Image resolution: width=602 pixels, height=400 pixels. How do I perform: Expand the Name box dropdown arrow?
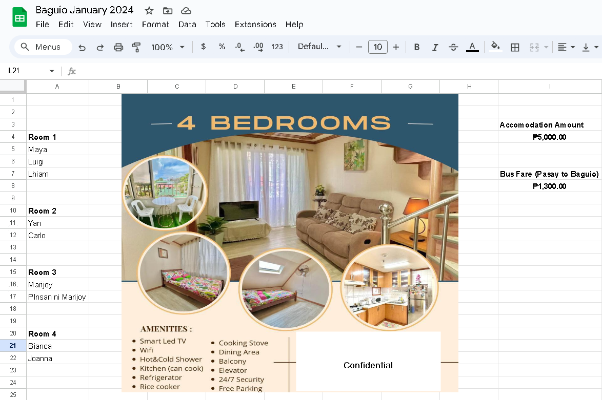(51, 71)
